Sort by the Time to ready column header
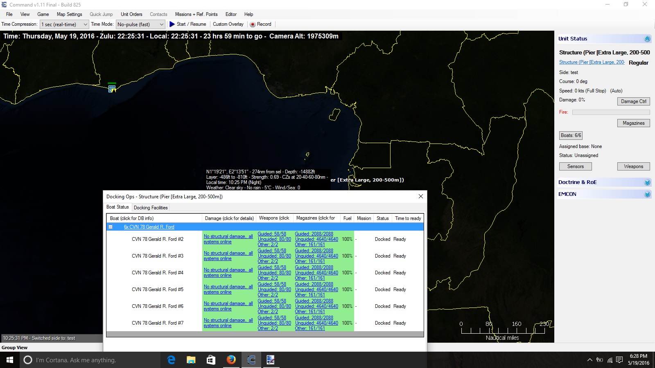The image size is (655, 368). (x=408, y=218)
